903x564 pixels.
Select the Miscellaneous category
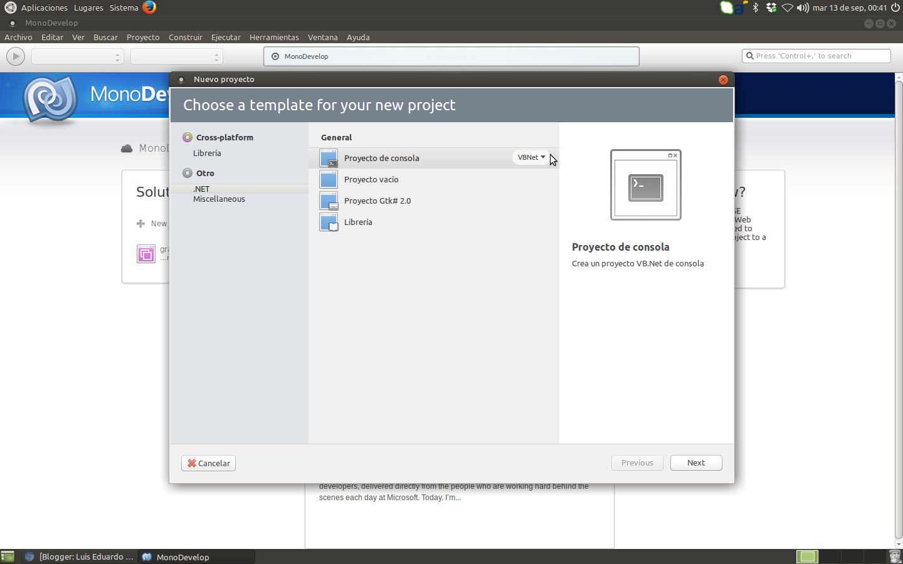(x=219, y=199)
